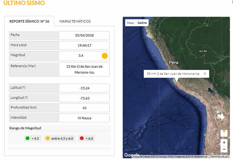This screenshot has height=162, width=233.
Task: Click the orange 4.5 to 6.0 legend dot
Action: 48,138
